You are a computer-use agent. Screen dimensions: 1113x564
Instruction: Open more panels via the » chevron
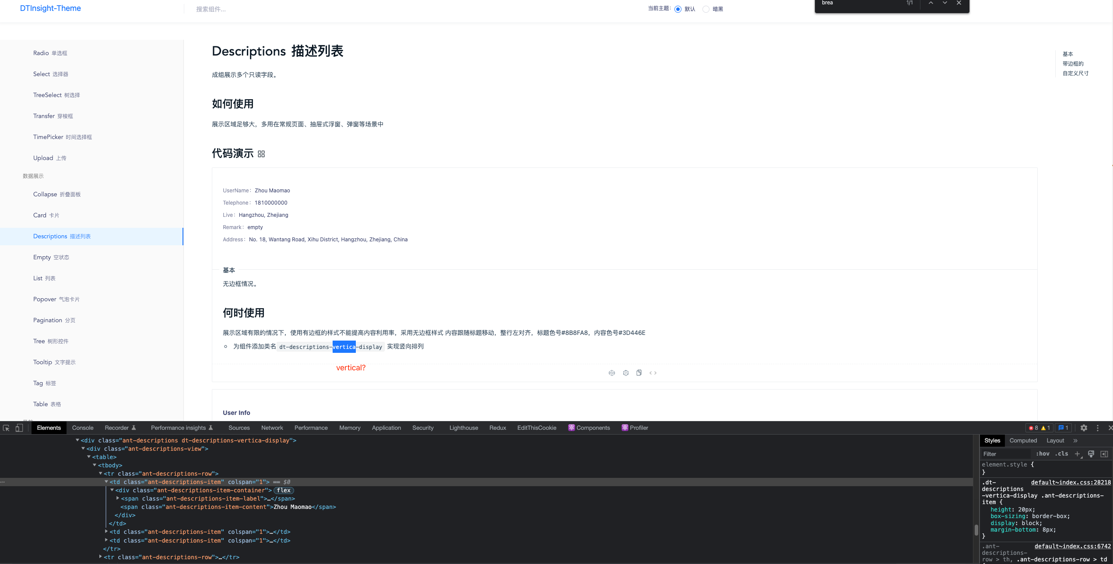[x=1076, y=441]
